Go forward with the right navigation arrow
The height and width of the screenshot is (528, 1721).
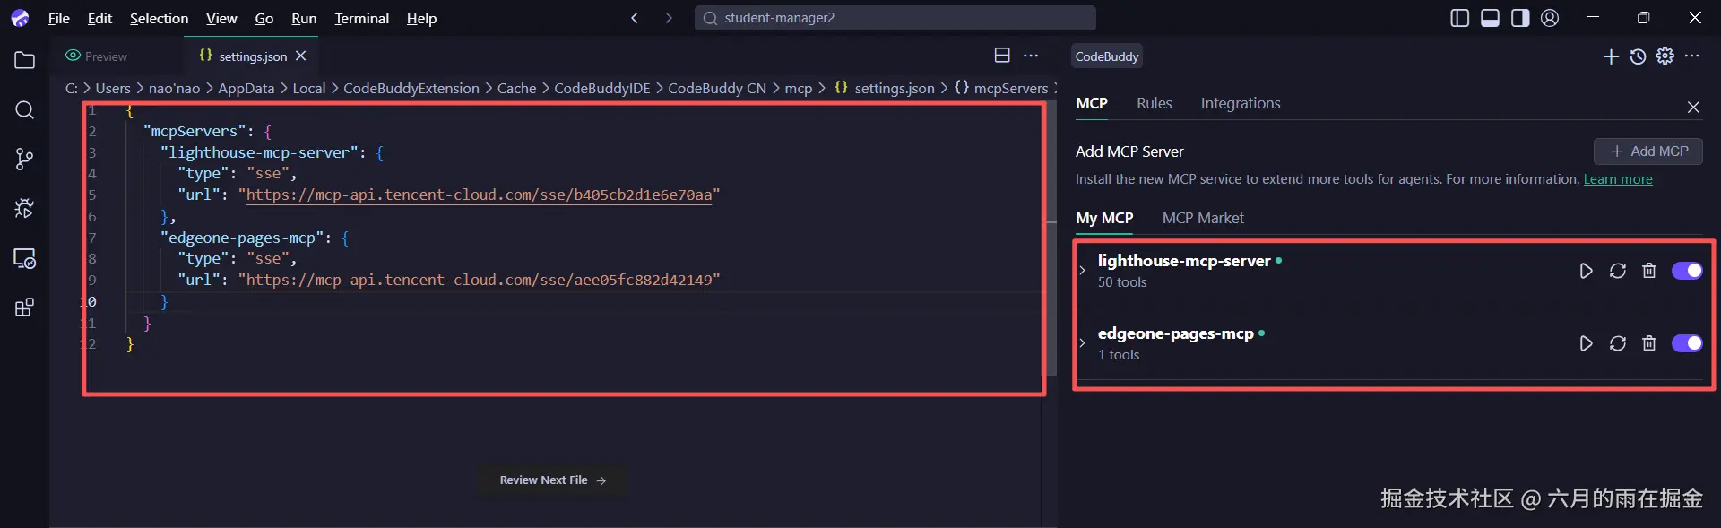[668, 18]
